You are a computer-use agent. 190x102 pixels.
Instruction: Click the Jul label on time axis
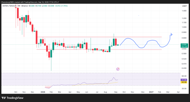pyautogui.click(x=97, y=92)
